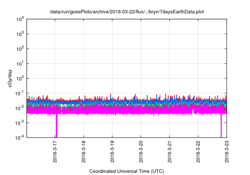Click the 10^0 y-axis tick label
Screen dimensions: 250x175
(x=20, y=79)
